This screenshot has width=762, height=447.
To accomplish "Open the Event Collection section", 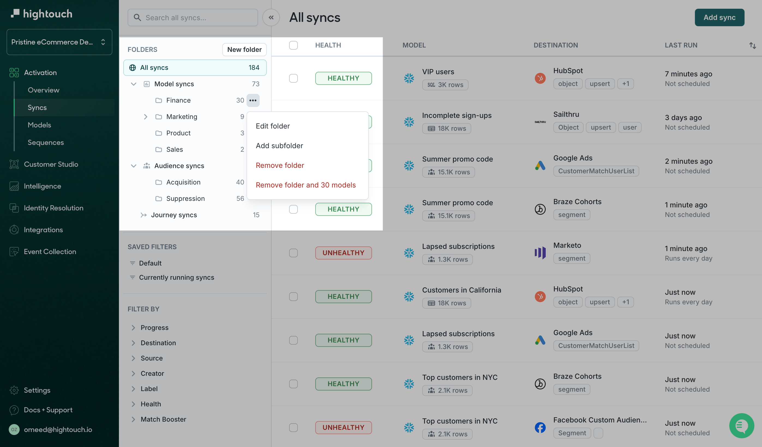I will pyautogui.click(x=50, y=252).
